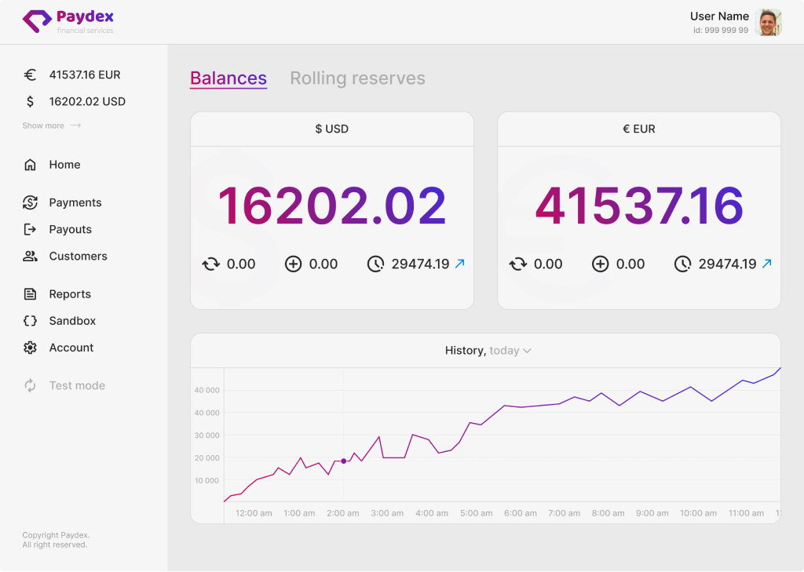Click the Payouts icon

point(31,229)
